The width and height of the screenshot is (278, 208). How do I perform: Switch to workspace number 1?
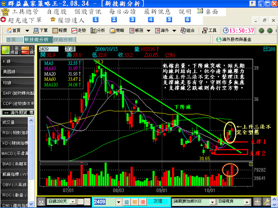click(95, 19)
